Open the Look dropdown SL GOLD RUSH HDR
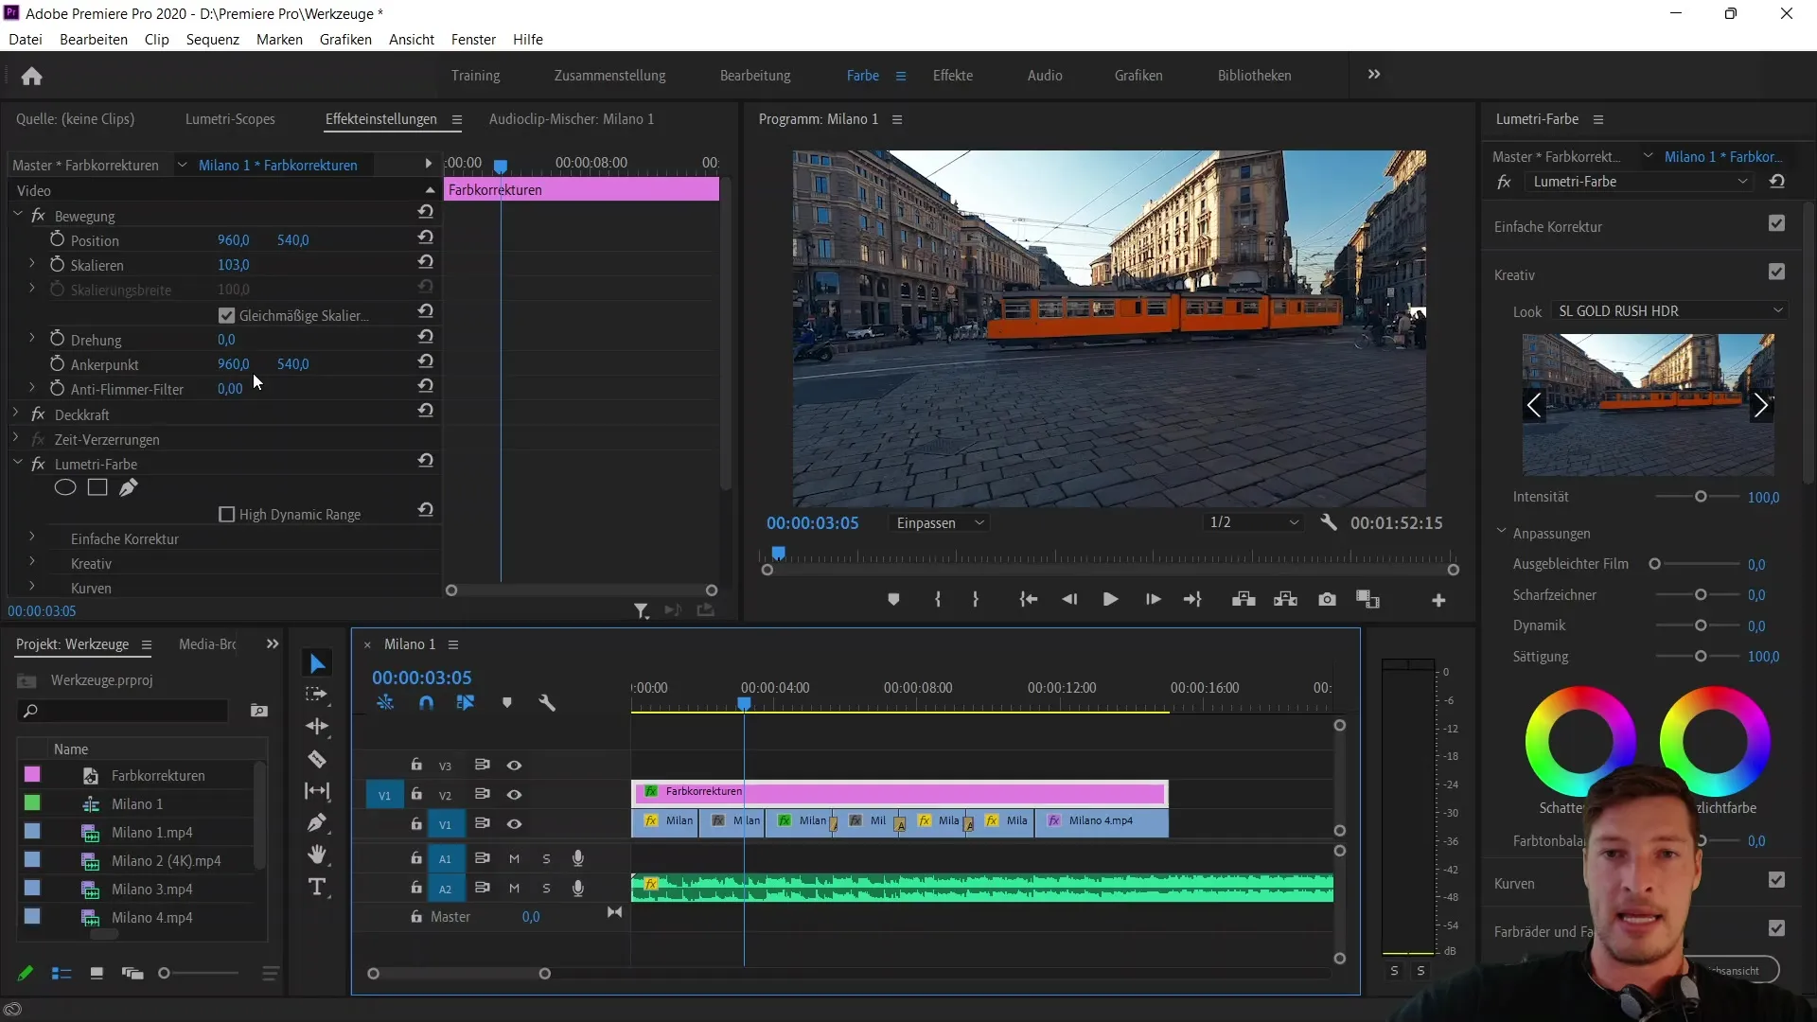 click(x=1669, y=310)
